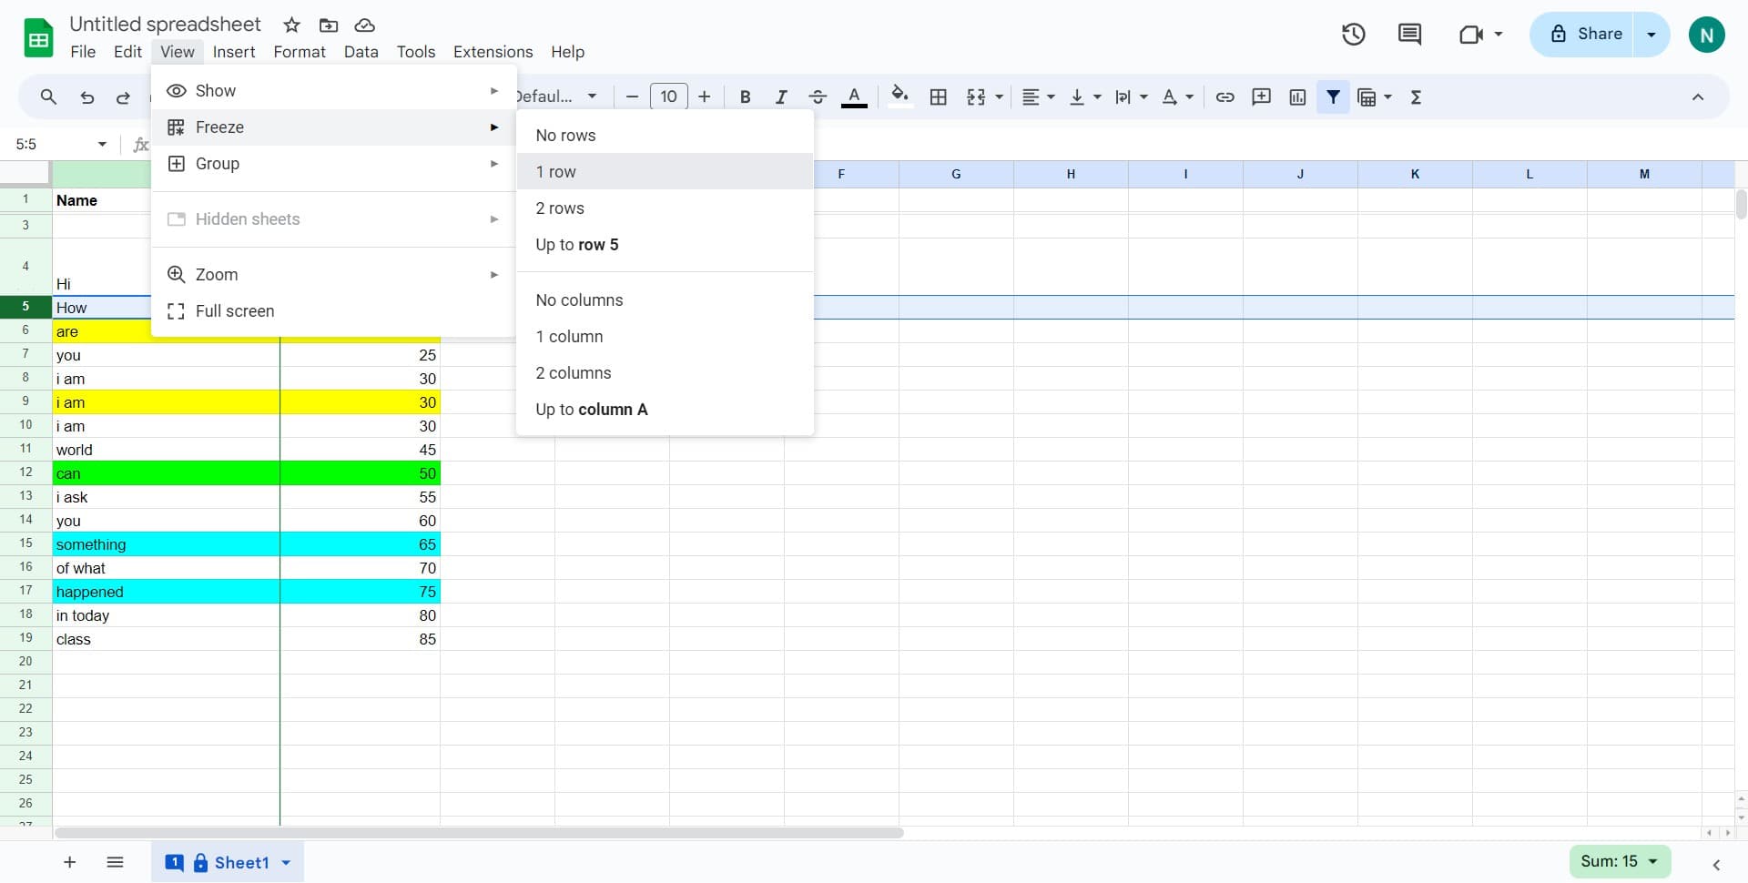Open the functions sigma icon

(1416, 97)
